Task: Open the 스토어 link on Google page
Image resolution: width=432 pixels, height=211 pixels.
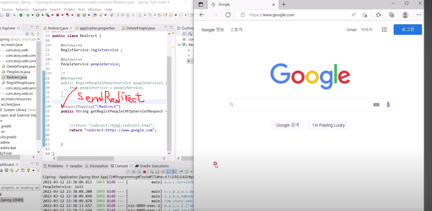Action: click(236, 30)
